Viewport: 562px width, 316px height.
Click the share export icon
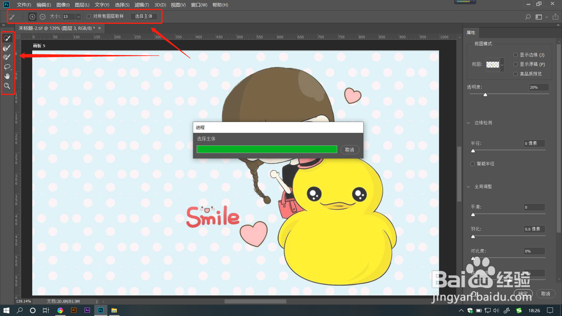[x=555, y=17]
